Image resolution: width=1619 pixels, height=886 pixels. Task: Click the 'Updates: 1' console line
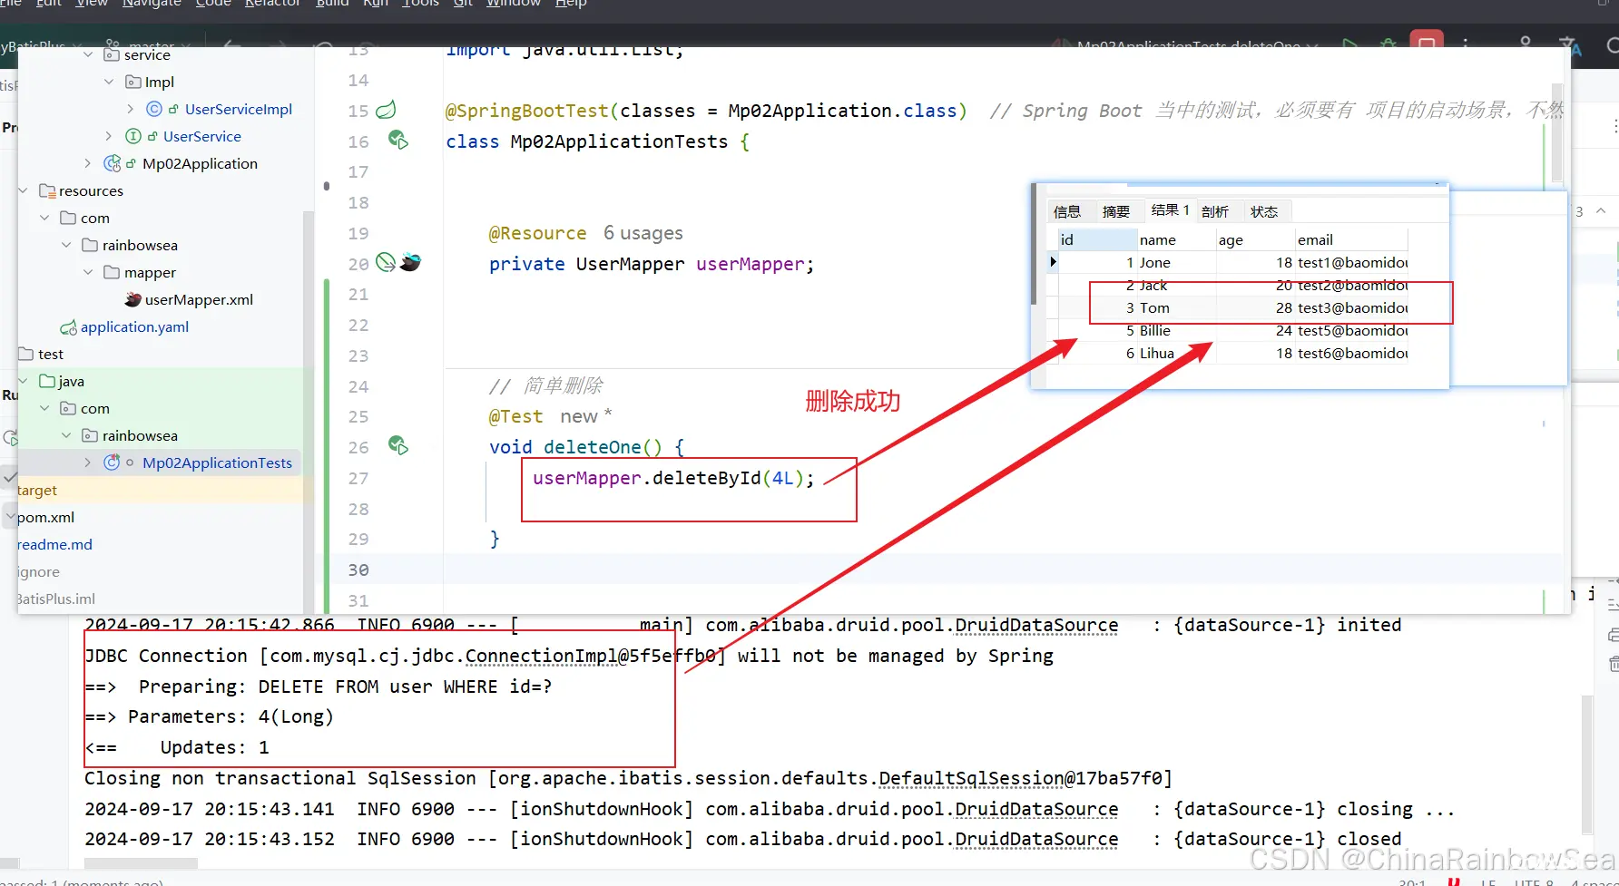point(177,747)
